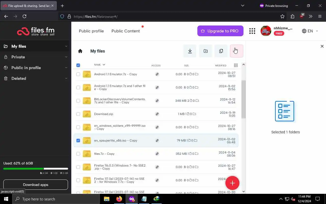Expand Deleted sidebar chevron
This screenshot has width=326, height=204.
(66, 79)
